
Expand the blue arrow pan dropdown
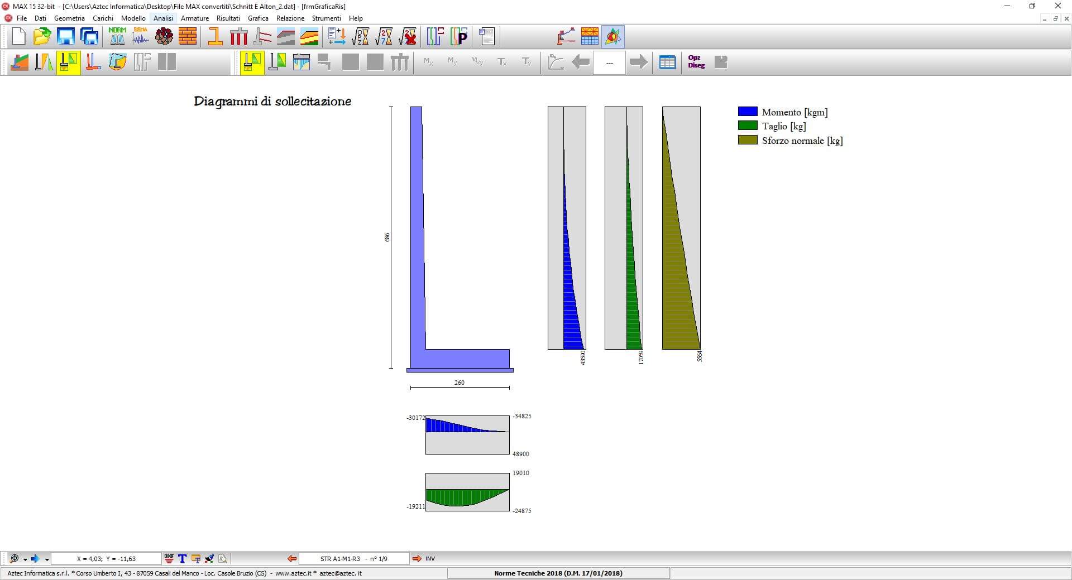pos(47,559)
